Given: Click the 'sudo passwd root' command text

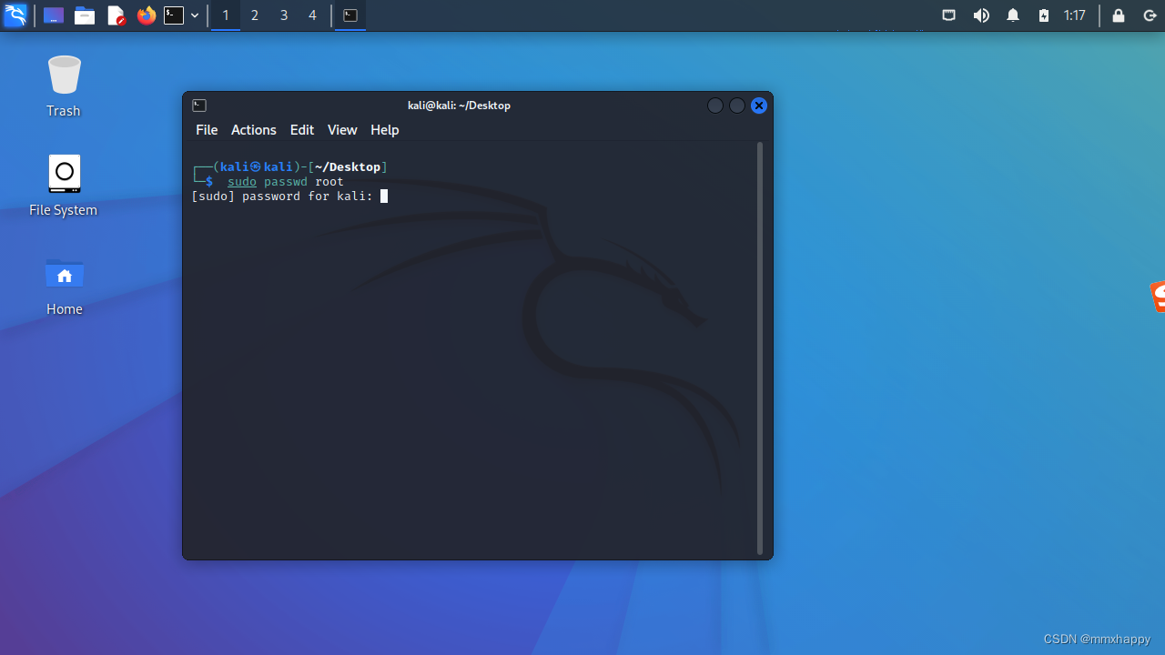Looking at the screenshot, I should (x=286, y=182).
